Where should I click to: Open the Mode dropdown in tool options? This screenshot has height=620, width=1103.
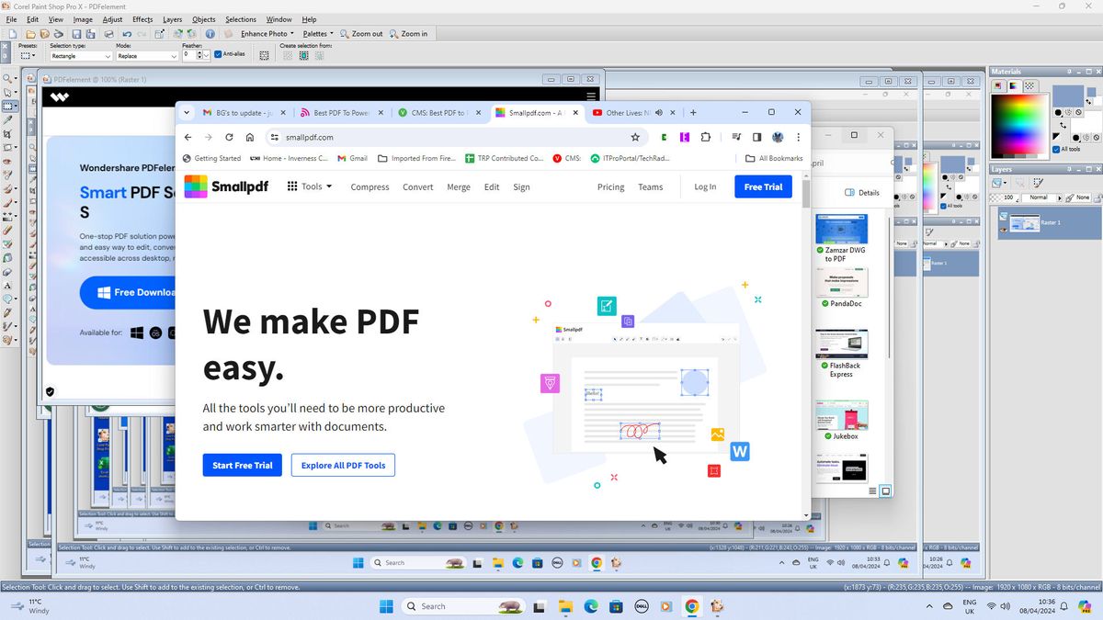click(x=174, y=55)
